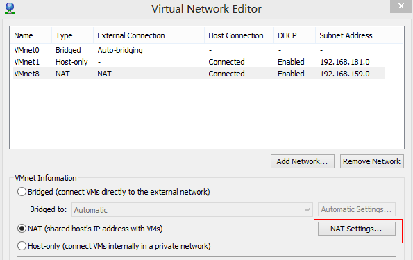413x260 pixels.
Task: Click the Host Connection column header
Action: (x=239, y=35)
